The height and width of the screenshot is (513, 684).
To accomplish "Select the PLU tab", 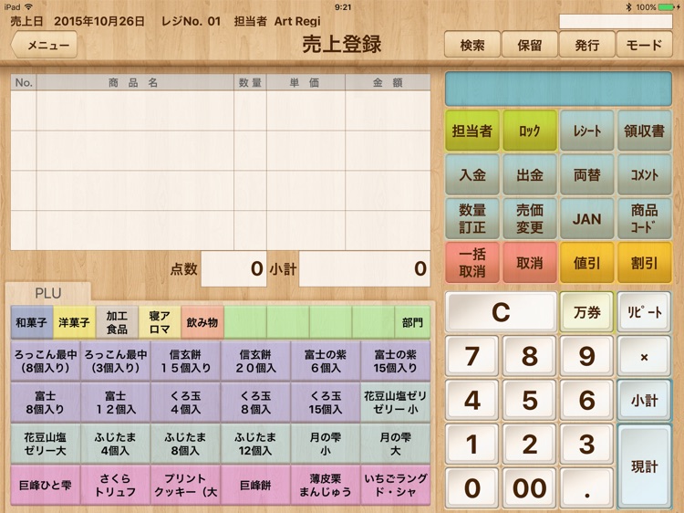I will click(48, 293).
